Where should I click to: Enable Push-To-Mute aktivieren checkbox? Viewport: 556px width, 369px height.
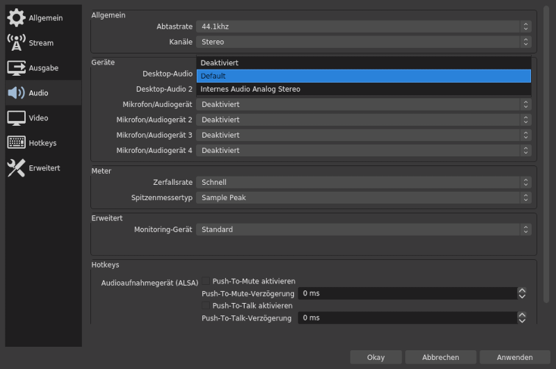pyautogui.click(x=206, y=281)
